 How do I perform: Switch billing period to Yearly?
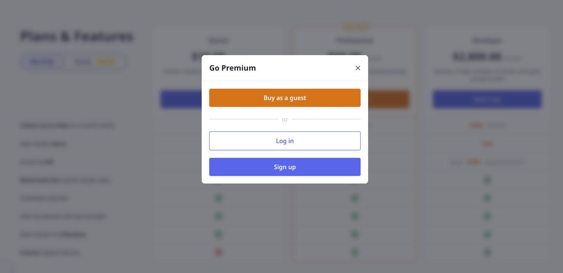[82, 62]
